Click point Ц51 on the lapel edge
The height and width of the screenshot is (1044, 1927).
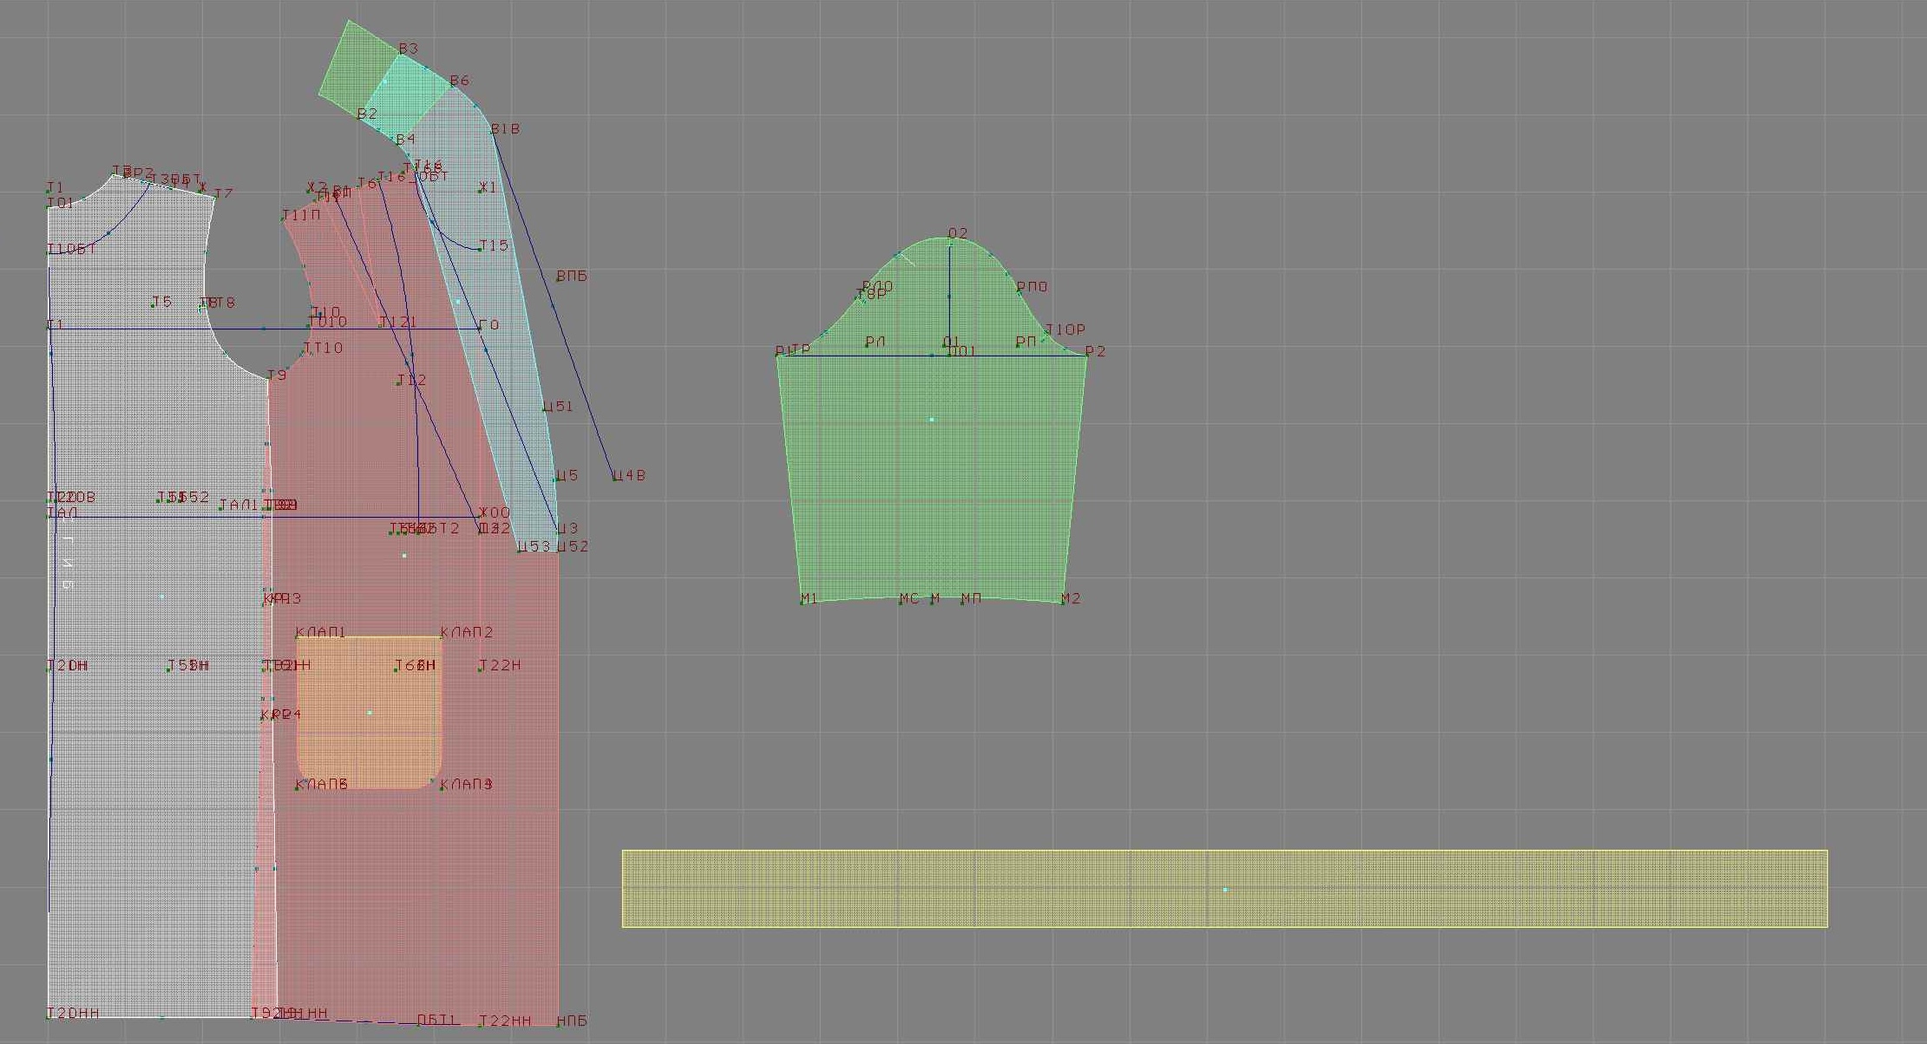(546, 409)
